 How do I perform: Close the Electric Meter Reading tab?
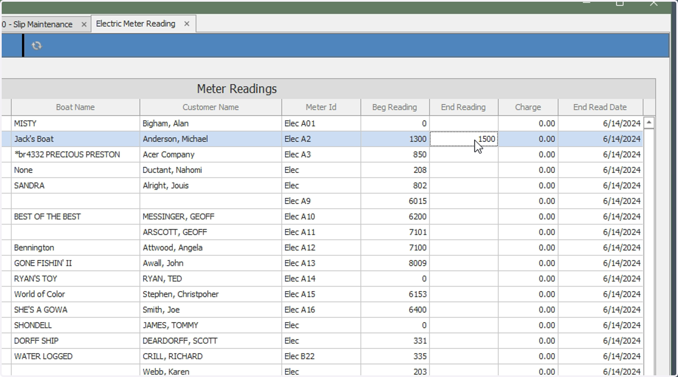187,24
